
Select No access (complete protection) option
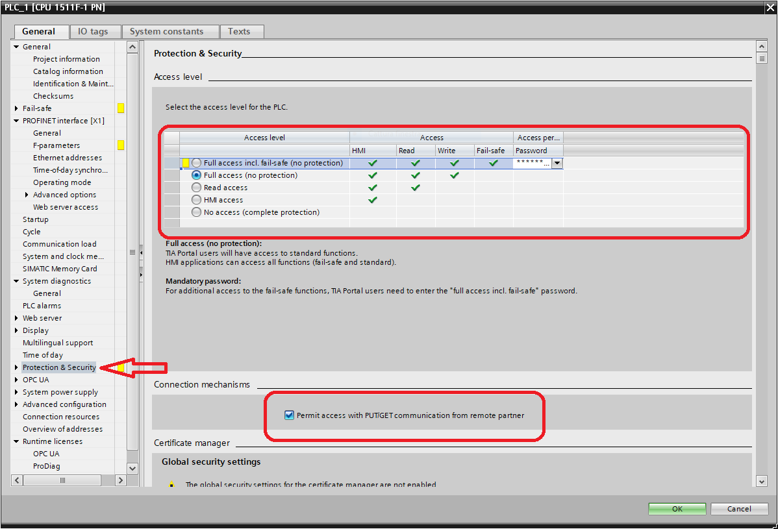point(197,212)
